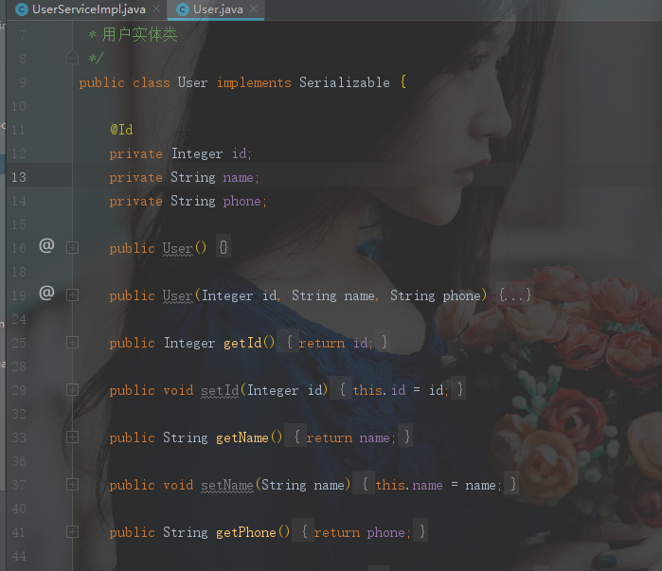
Task: Expand the folded setId method on line 29
Action: [x=72, y=390]
